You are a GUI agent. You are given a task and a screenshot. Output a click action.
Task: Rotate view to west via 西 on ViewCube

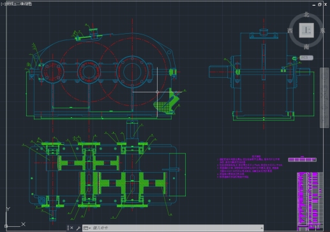pyautogui.click(x=290, y=31)
